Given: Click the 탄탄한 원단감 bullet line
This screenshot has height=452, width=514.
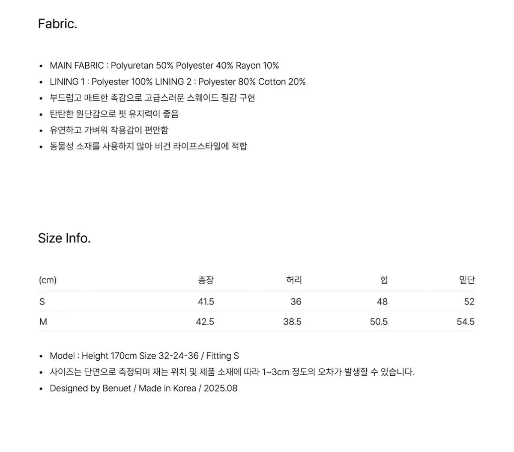Looking at the screenshot, I should coord(114,114).
